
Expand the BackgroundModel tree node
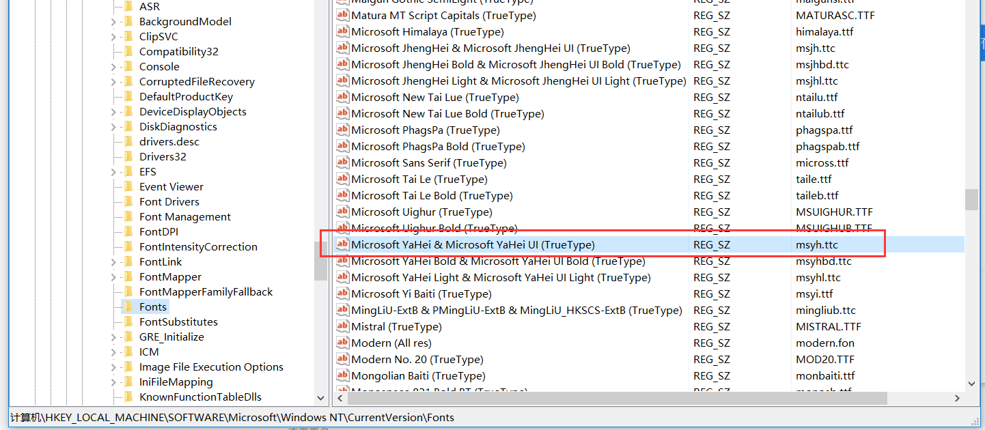(x=113, y=22)
